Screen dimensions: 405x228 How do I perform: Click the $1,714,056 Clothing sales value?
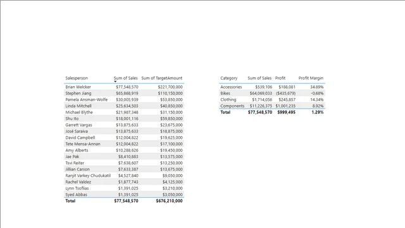(262, 99)
